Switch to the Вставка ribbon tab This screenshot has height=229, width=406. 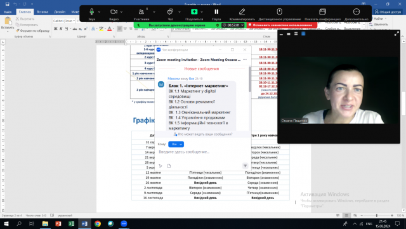tap(43, 12)
